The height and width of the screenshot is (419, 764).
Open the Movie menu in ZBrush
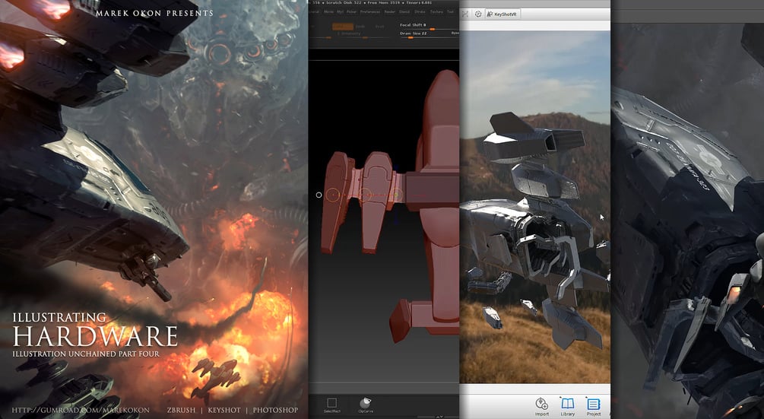click(x=329, y=11)
